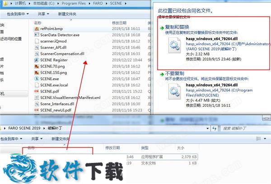Screen dimensions: 271x184
Task: Click refresh button in 破解补丁 address bar
Action: point(214,128)
